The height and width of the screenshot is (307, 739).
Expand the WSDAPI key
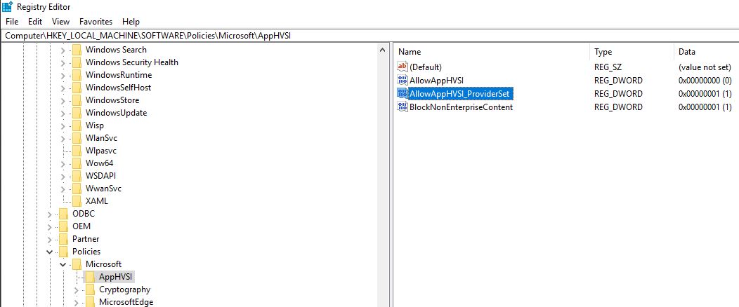coord(63,177)
